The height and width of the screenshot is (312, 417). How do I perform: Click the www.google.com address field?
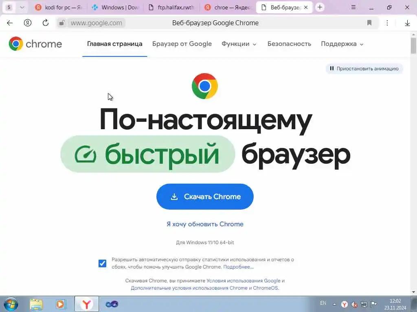96,23
